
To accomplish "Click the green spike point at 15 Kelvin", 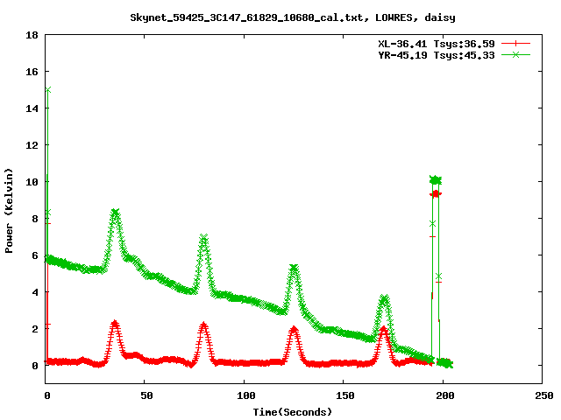I will click(x=48, y=89).
